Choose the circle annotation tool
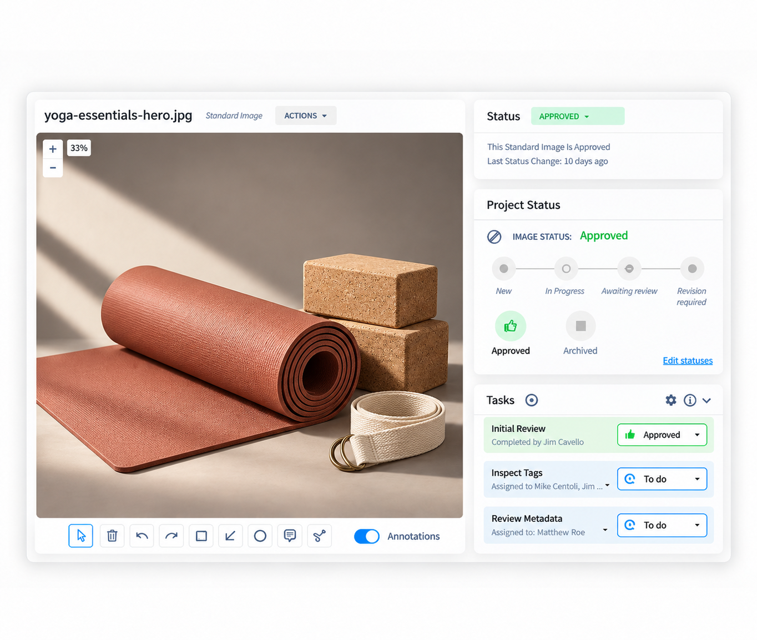This screenshot has width=757, height=640. click(x=260, y=536)
